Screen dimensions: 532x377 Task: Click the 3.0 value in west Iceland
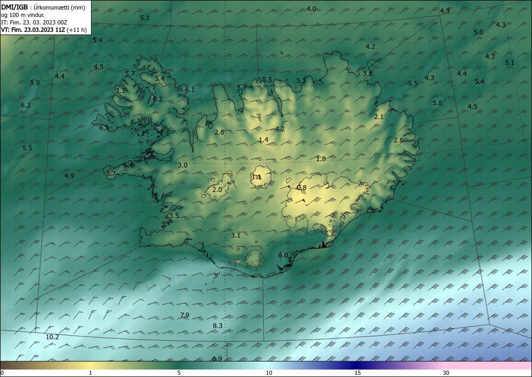[182, 165]
